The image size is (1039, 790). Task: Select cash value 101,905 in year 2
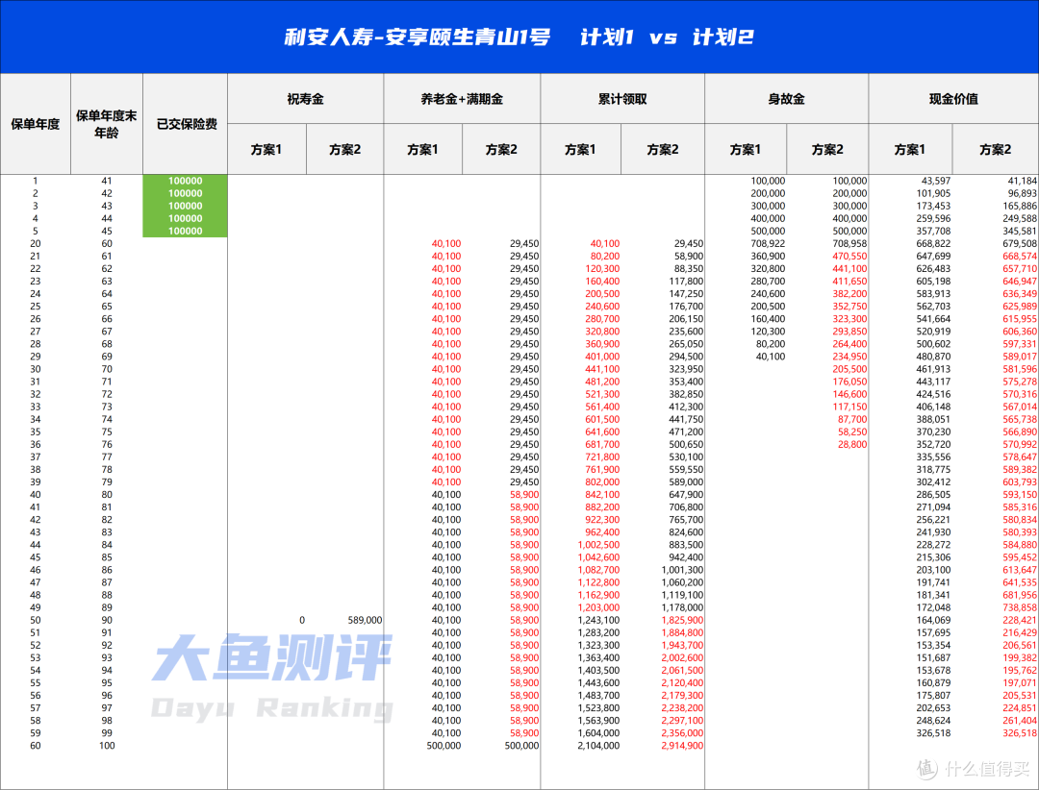click(x=933, y=193)
